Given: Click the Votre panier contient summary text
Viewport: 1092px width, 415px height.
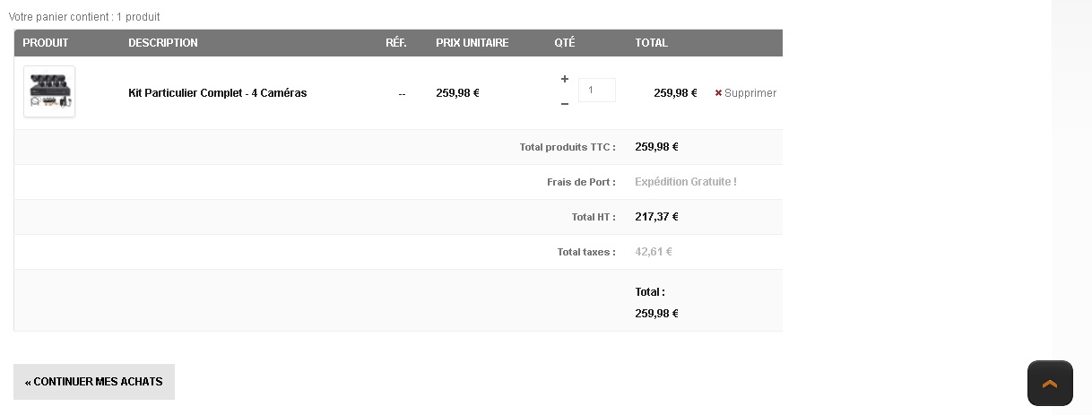Looking at the screenshot, I should 84,17.
